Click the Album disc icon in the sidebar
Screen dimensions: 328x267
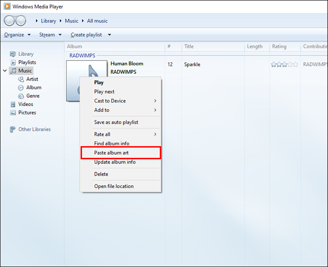pyautogui.click(x=21, y=88)
